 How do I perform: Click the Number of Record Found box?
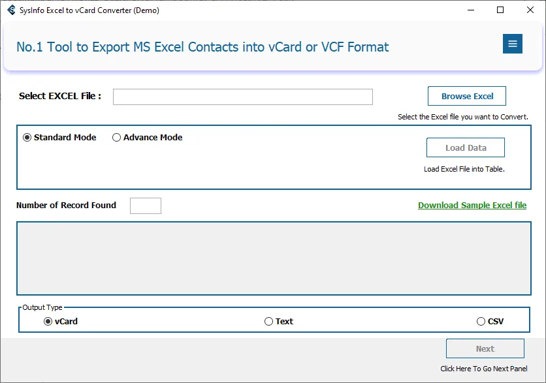[x=145, y=206]
